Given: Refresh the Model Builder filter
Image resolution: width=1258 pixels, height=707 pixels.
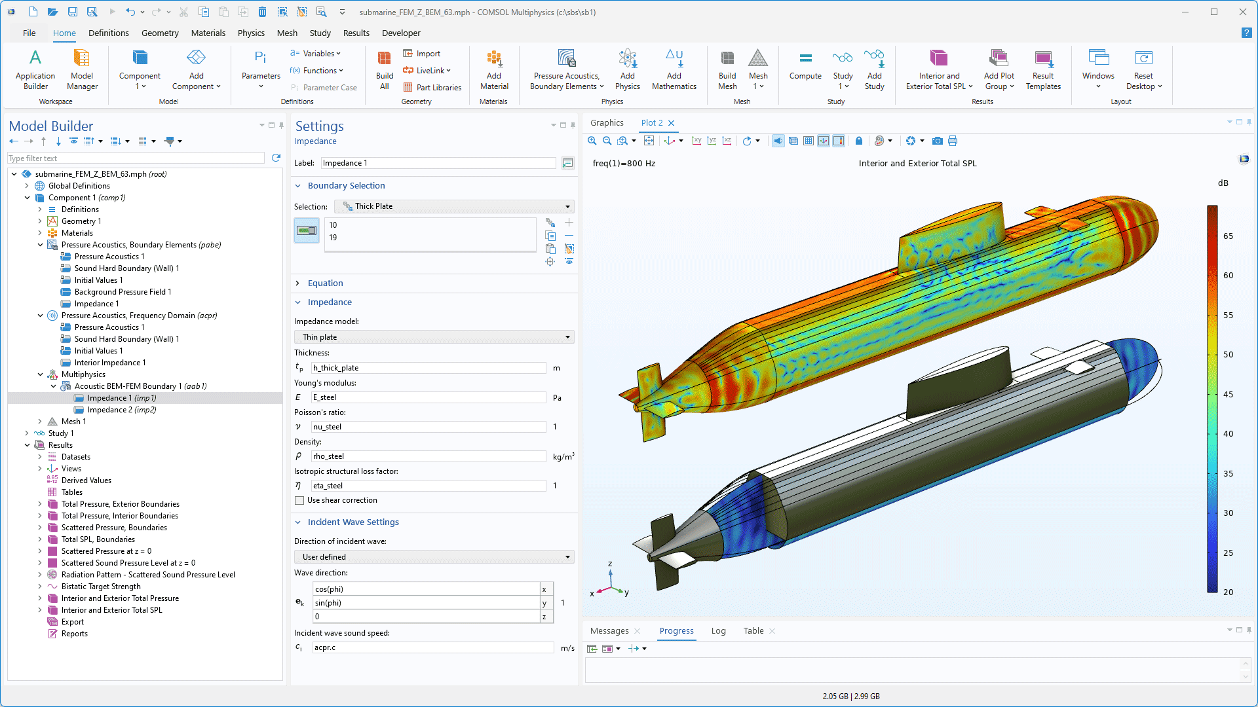Looking at the screenshot, I should [x=276, y=158].
